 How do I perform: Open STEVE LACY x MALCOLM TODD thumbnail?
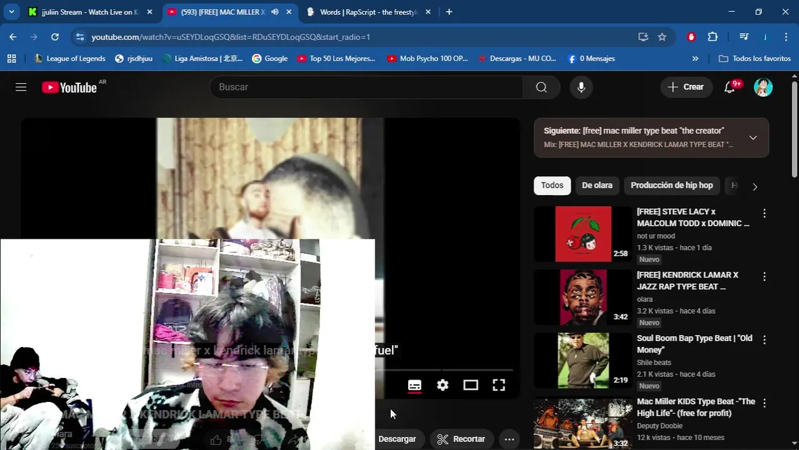(x=583, y=234)
